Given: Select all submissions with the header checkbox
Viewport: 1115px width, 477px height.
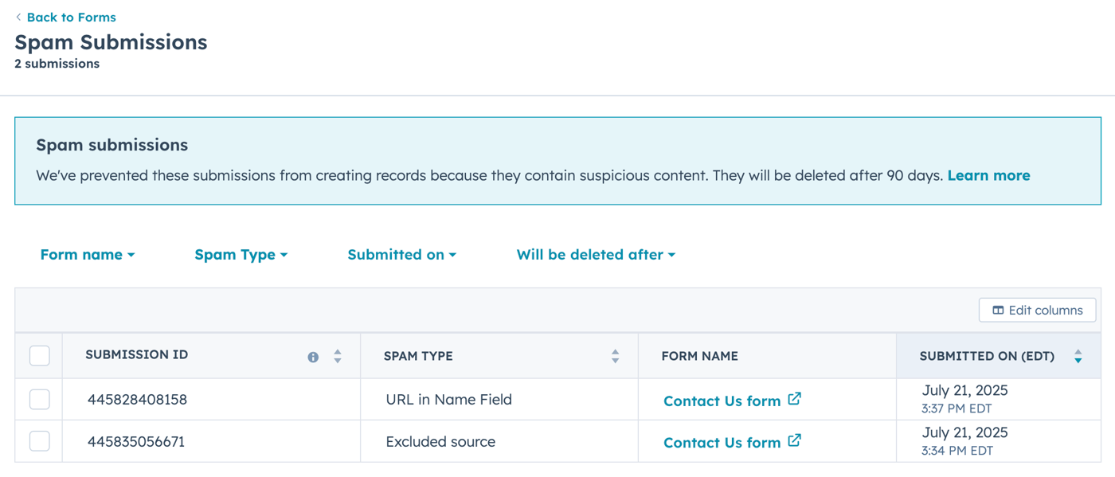Looking at the screenshot, I should click(39, 356).
